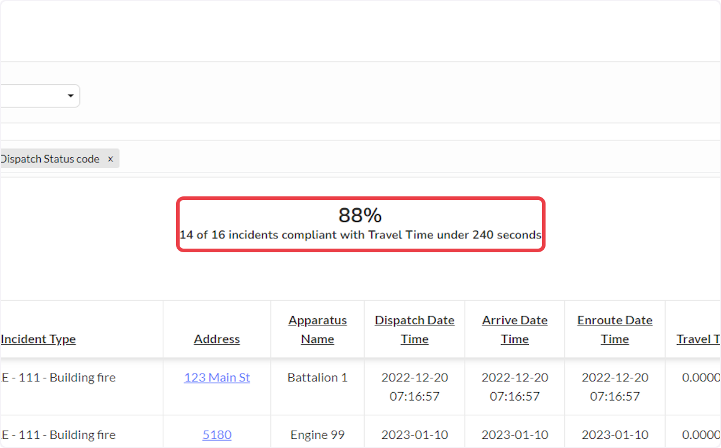Click travel time value in Battalion 1 row
The height and width of the screenshot is (448, 721).
701,378
